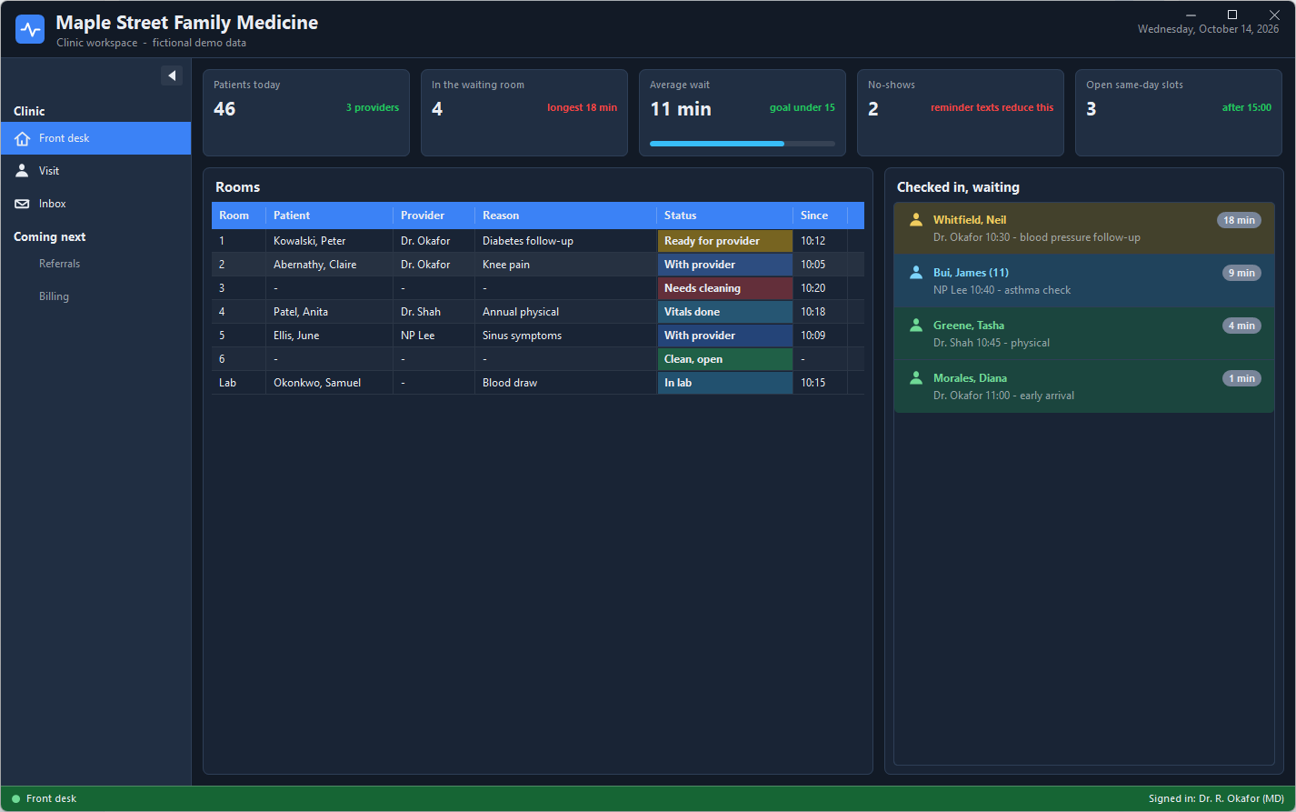Click the Front desk home icon
1296x812 pixels.
point(22,138)
